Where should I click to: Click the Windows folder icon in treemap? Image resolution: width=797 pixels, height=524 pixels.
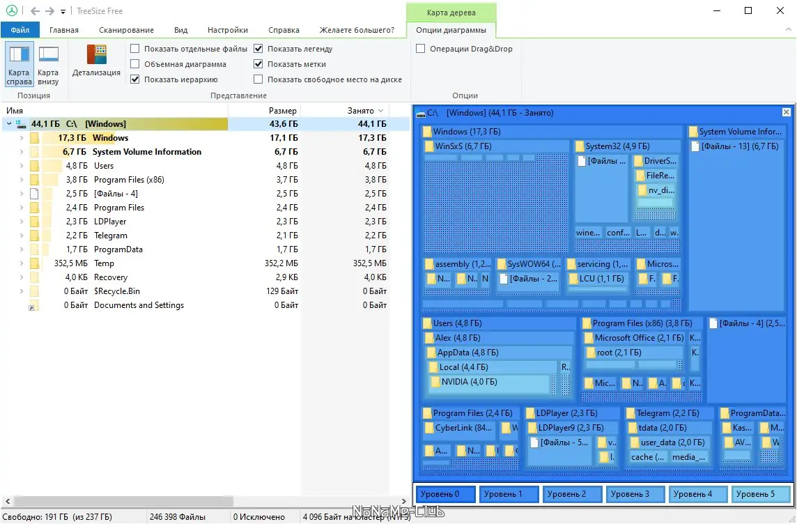coord(427,132)
